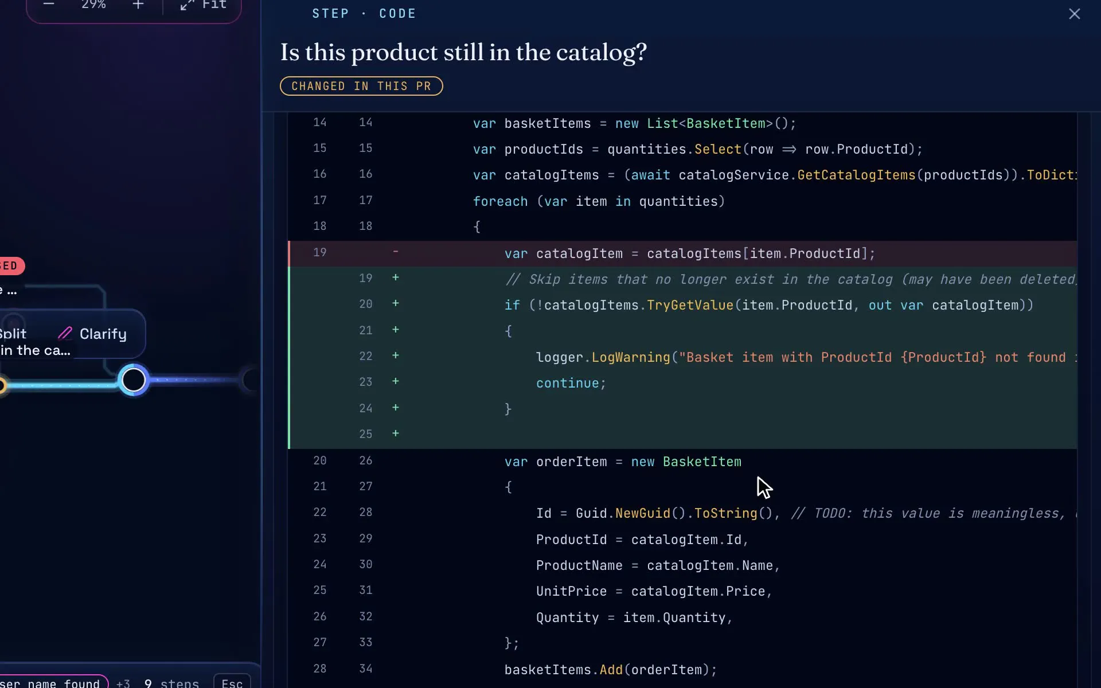1101x688 pixels.
Task: Zoom in with the plus icon
Action: pos(138,5)
